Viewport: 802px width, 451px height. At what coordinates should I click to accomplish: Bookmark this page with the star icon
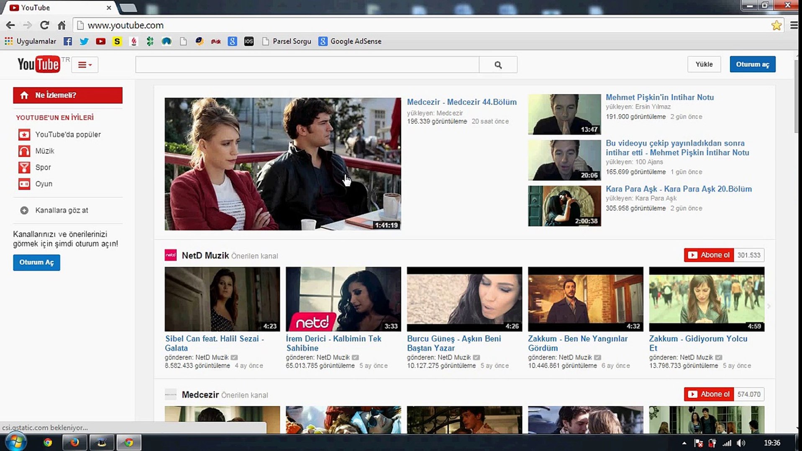pos(776,25)
